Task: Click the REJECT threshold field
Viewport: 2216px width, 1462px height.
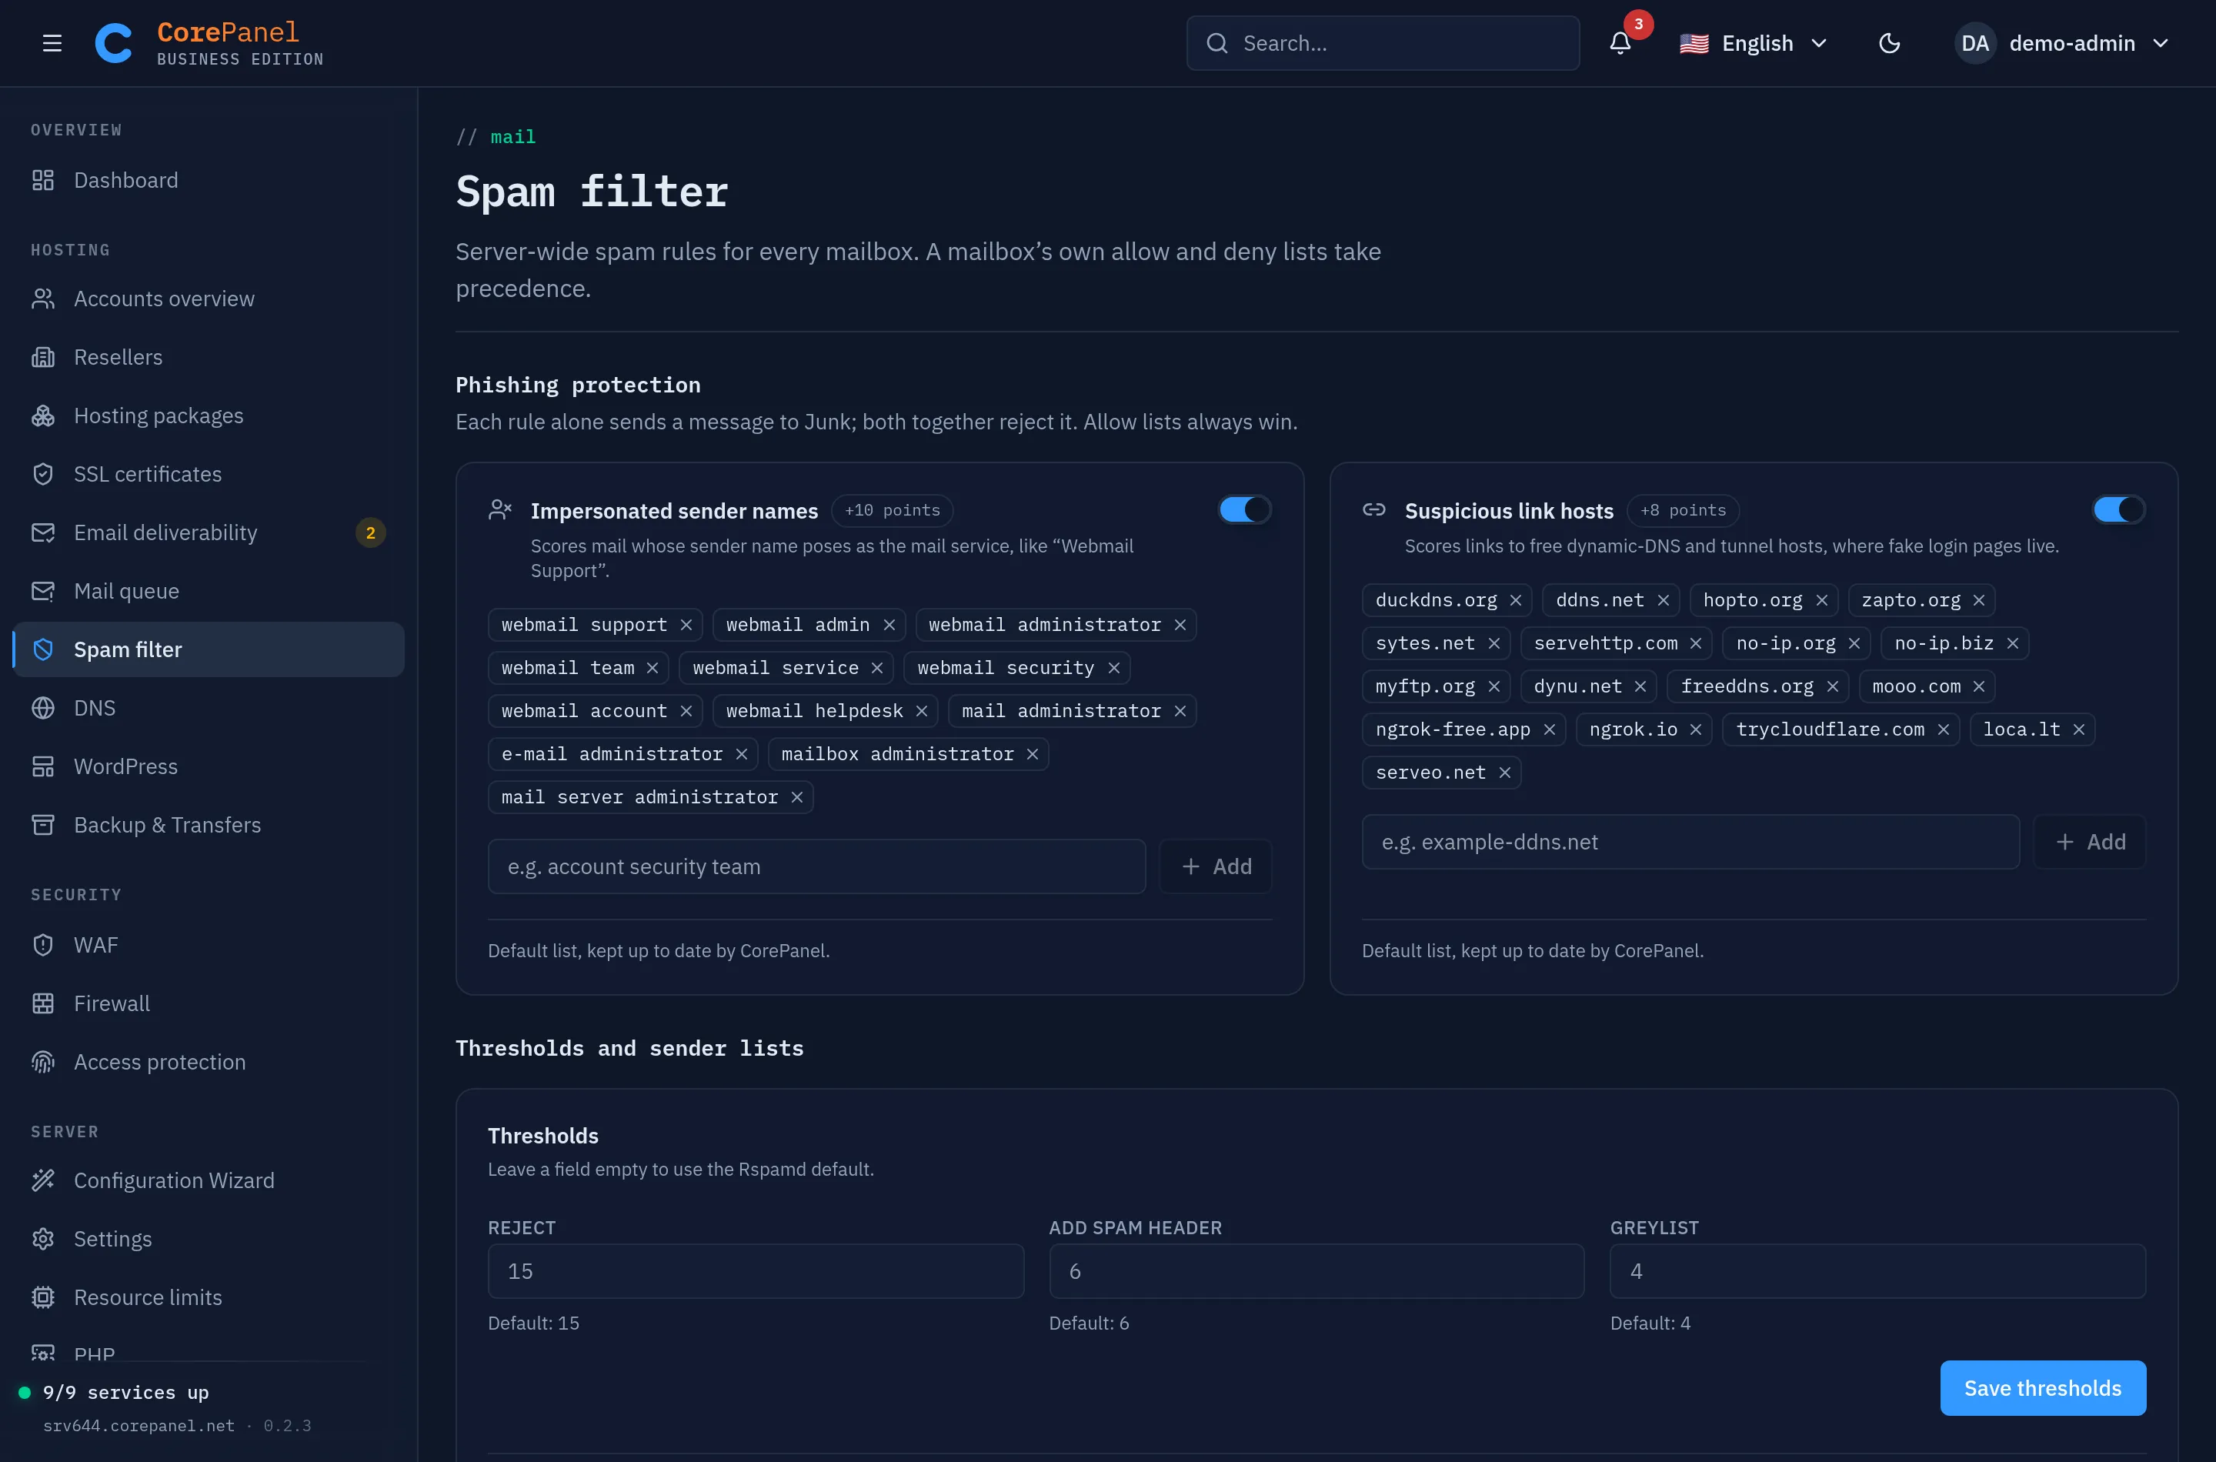Action: 756,1271
